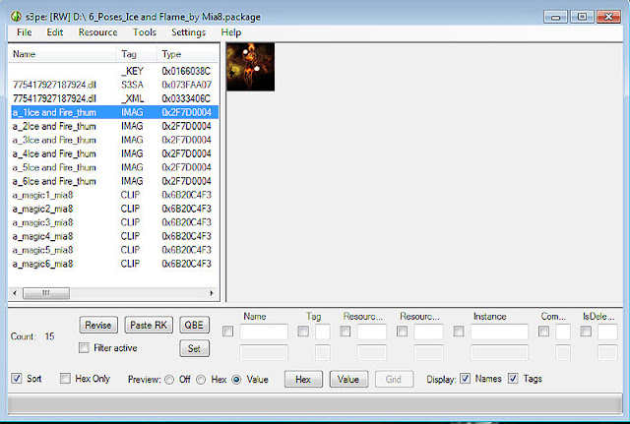The width and height of the screenshot is (630, 424).
Task: Open the File menu
Action: (24, 32)
